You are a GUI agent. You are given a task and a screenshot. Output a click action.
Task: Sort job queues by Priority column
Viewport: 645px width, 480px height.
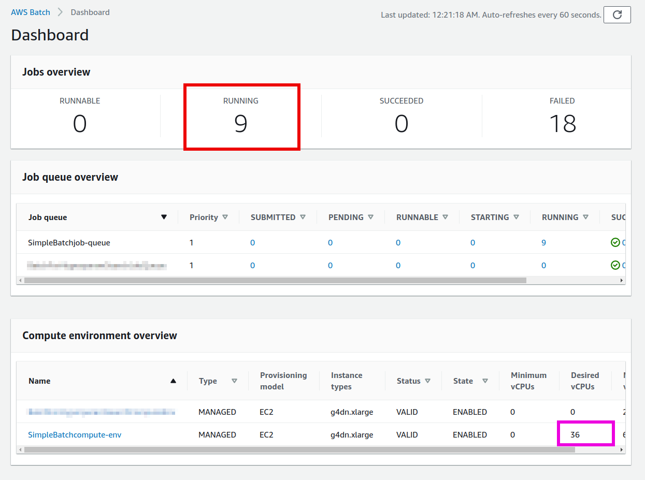point(225,217)
